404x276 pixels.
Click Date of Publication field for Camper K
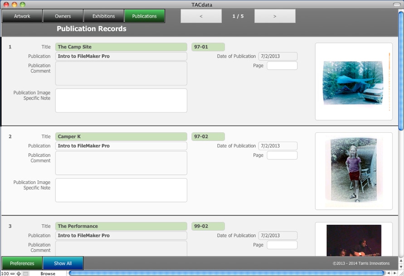click(278, 146)
